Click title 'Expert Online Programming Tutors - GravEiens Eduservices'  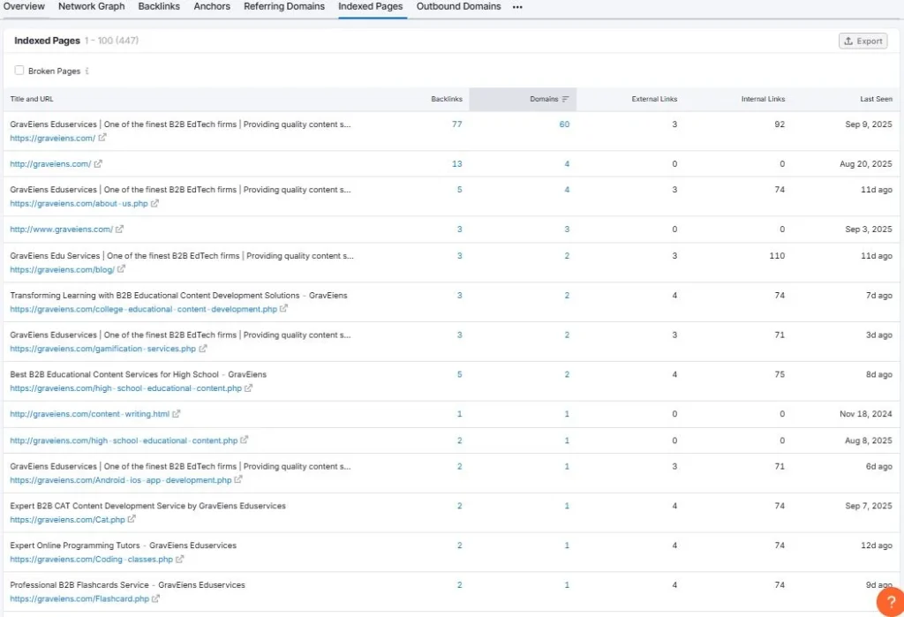click(124, 546)
